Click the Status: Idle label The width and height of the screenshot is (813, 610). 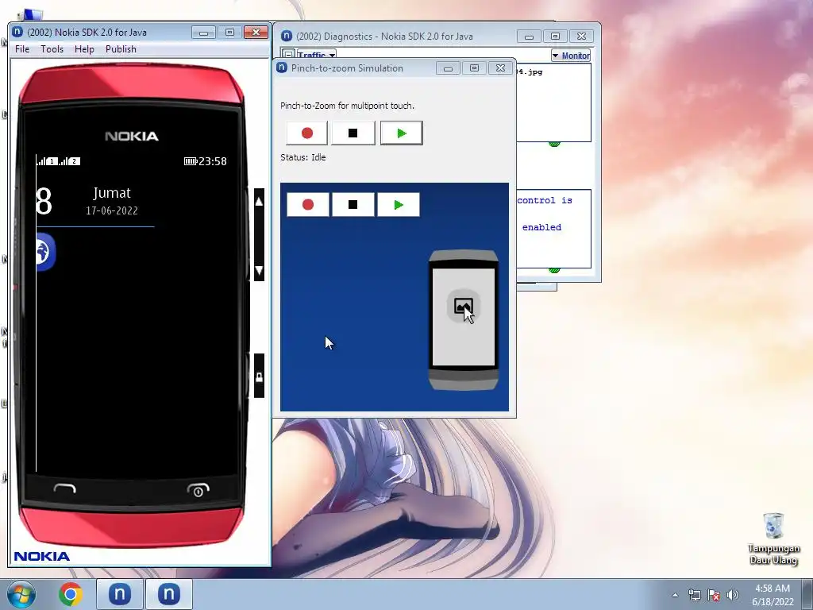click(x=302, y=157)
